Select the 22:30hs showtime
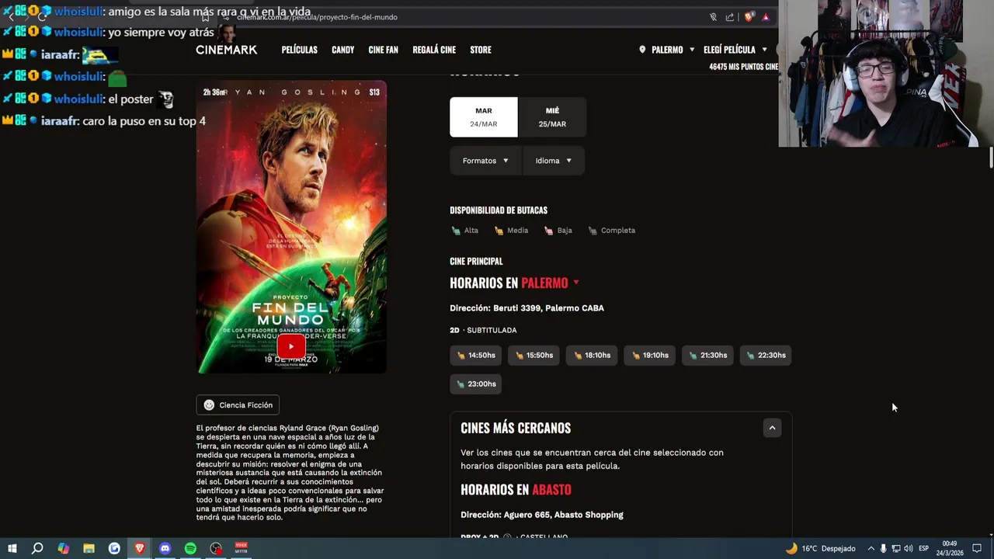Viewport: 994px width, 559px height. (766, 356)
